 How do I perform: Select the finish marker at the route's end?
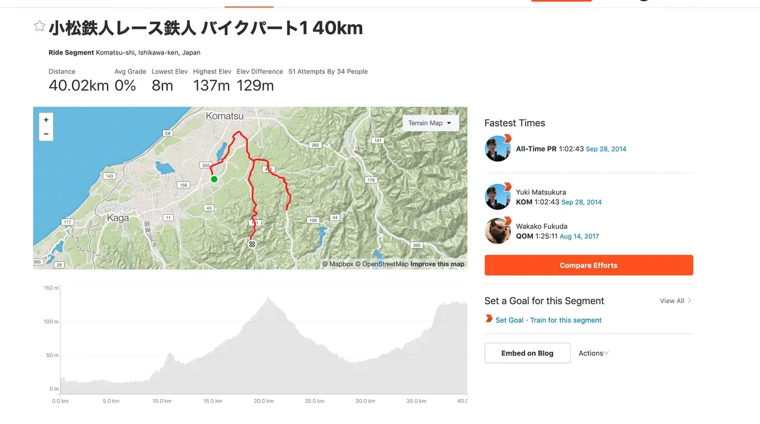252,244
